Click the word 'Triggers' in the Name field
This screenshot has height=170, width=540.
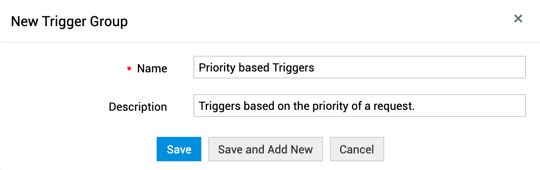coord(293,68)
